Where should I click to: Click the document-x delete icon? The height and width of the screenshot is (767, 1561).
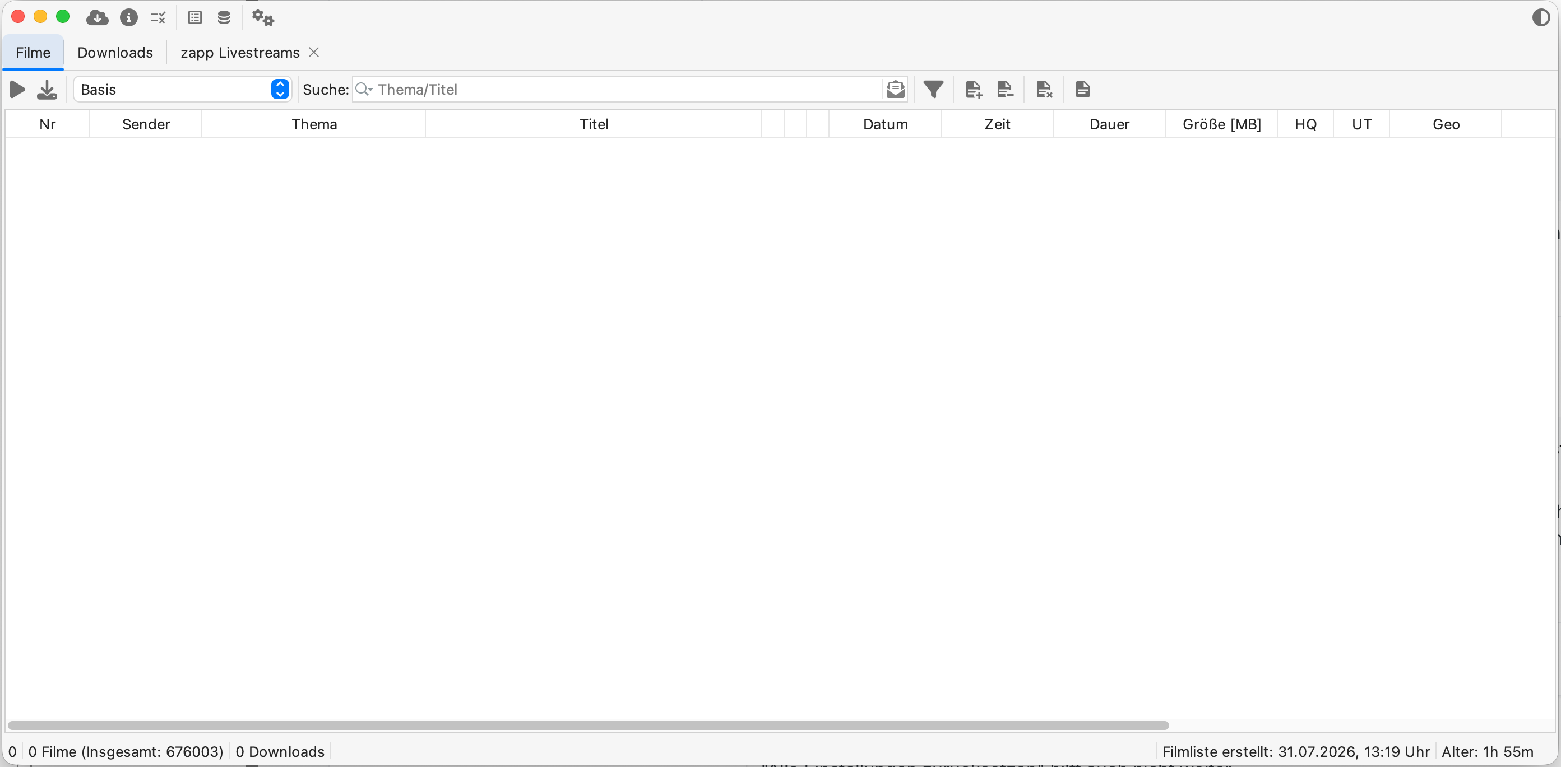[x=1044, y=90]
